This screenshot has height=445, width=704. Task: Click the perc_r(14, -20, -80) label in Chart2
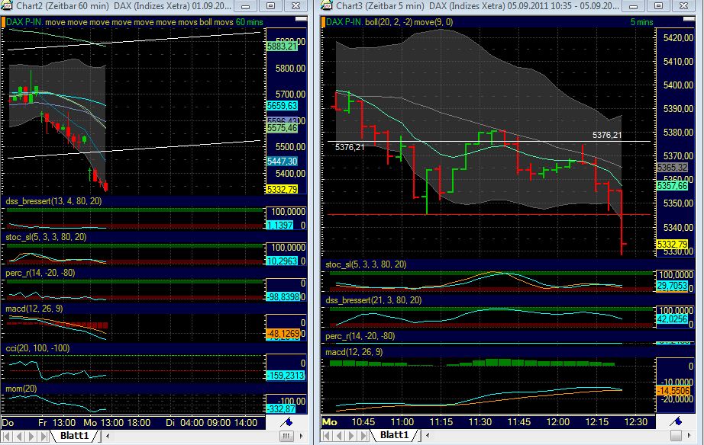(x=40, y=273)
